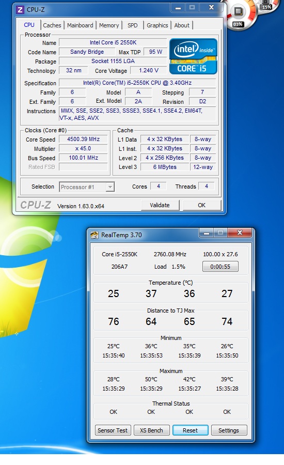
Task: Start XS Bench in RealTemp
Action: click(151, 430)
